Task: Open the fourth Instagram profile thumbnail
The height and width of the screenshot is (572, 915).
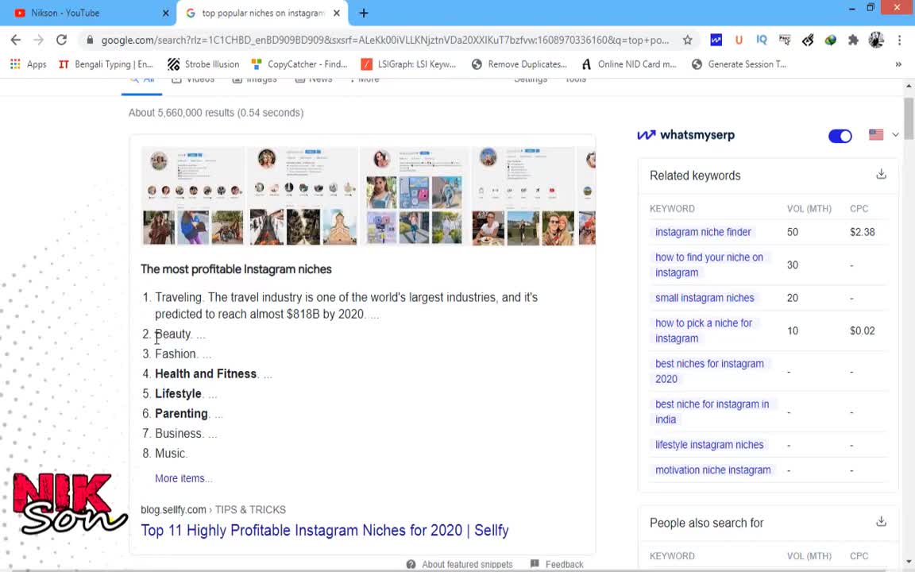Action: [x=523, y=195]
